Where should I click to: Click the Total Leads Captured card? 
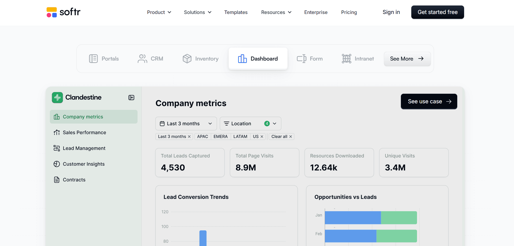point(190,163)
